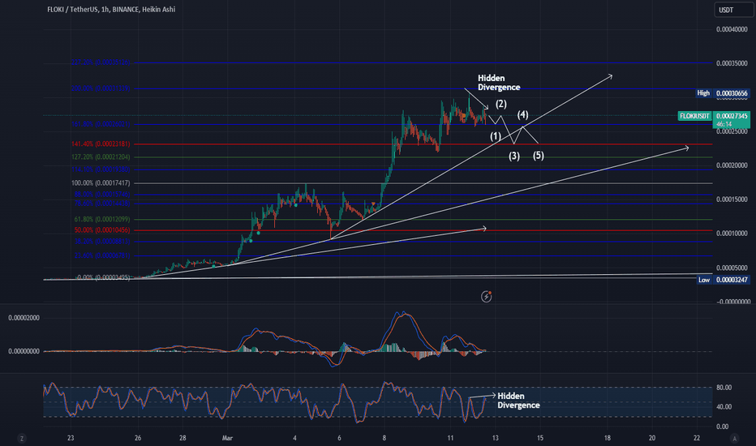Click the 28 date on time axis
756x446 pixels.
coord(183,438)
